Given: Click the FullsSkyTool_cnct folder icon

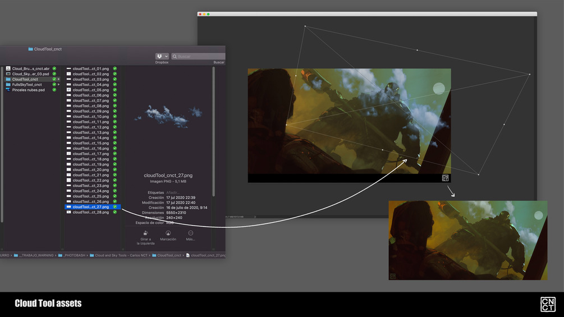Looking at the screenshot, I should (x=8, y=85).
